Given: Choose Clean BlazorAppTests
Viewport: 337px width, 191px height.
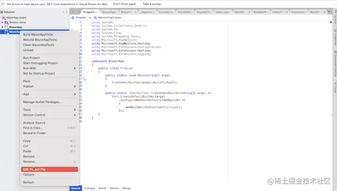Looking at the screenshot, I should pos(49,45).
